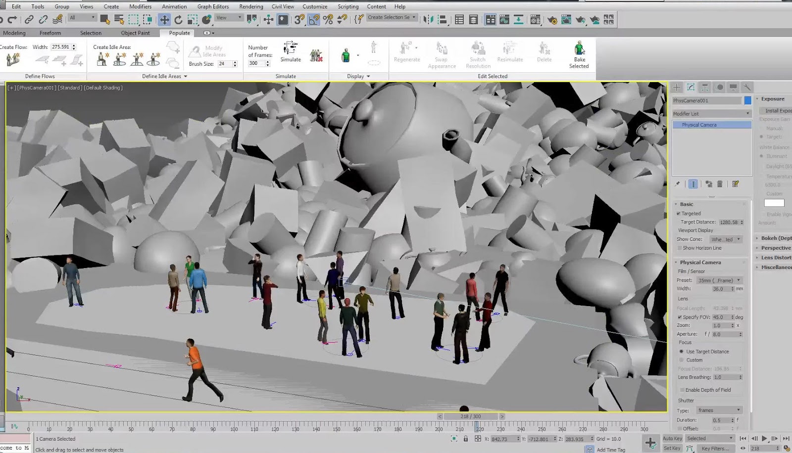Activate the Select and Move tool

[164, 19]
